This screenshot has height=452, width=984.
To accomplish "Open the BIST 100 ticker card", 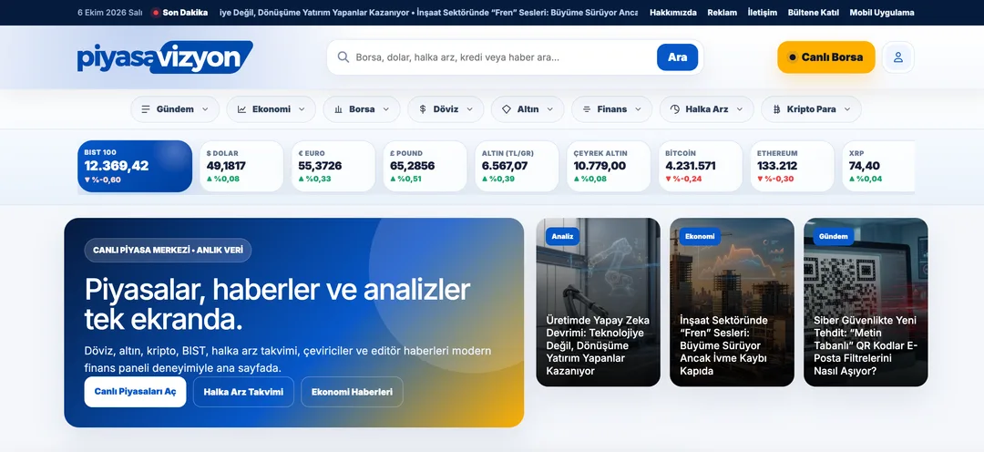I will 135,166.
